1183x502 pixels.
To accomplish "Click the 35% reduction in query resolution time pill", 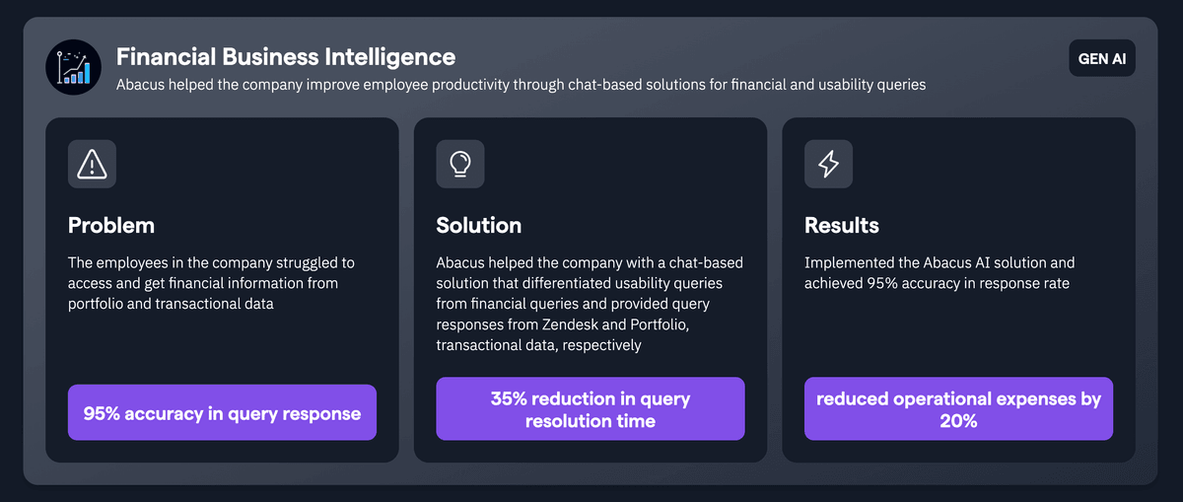I will (591, 409).
